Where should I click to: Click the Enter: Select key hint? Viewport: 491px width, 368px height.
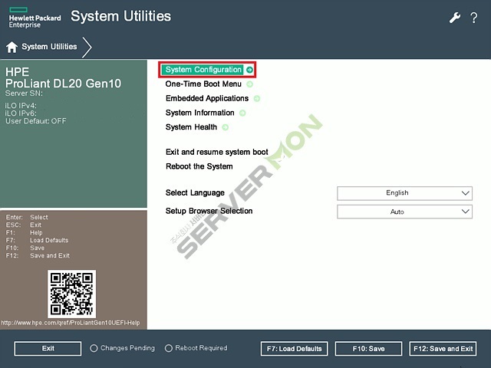[27, 217]
